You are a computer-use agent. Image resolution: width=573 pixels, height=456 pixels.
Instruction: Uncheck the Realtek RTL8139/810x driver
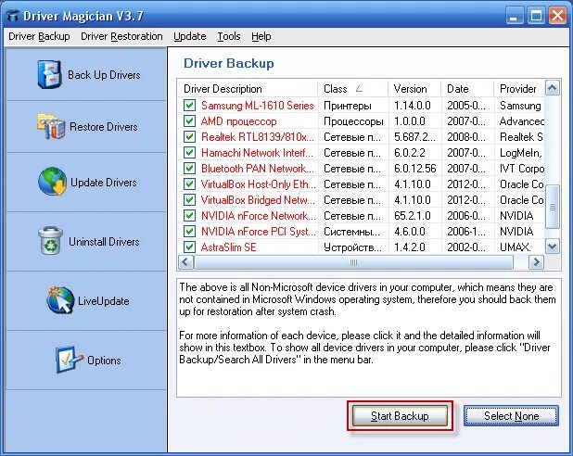[x=189, y=136]
